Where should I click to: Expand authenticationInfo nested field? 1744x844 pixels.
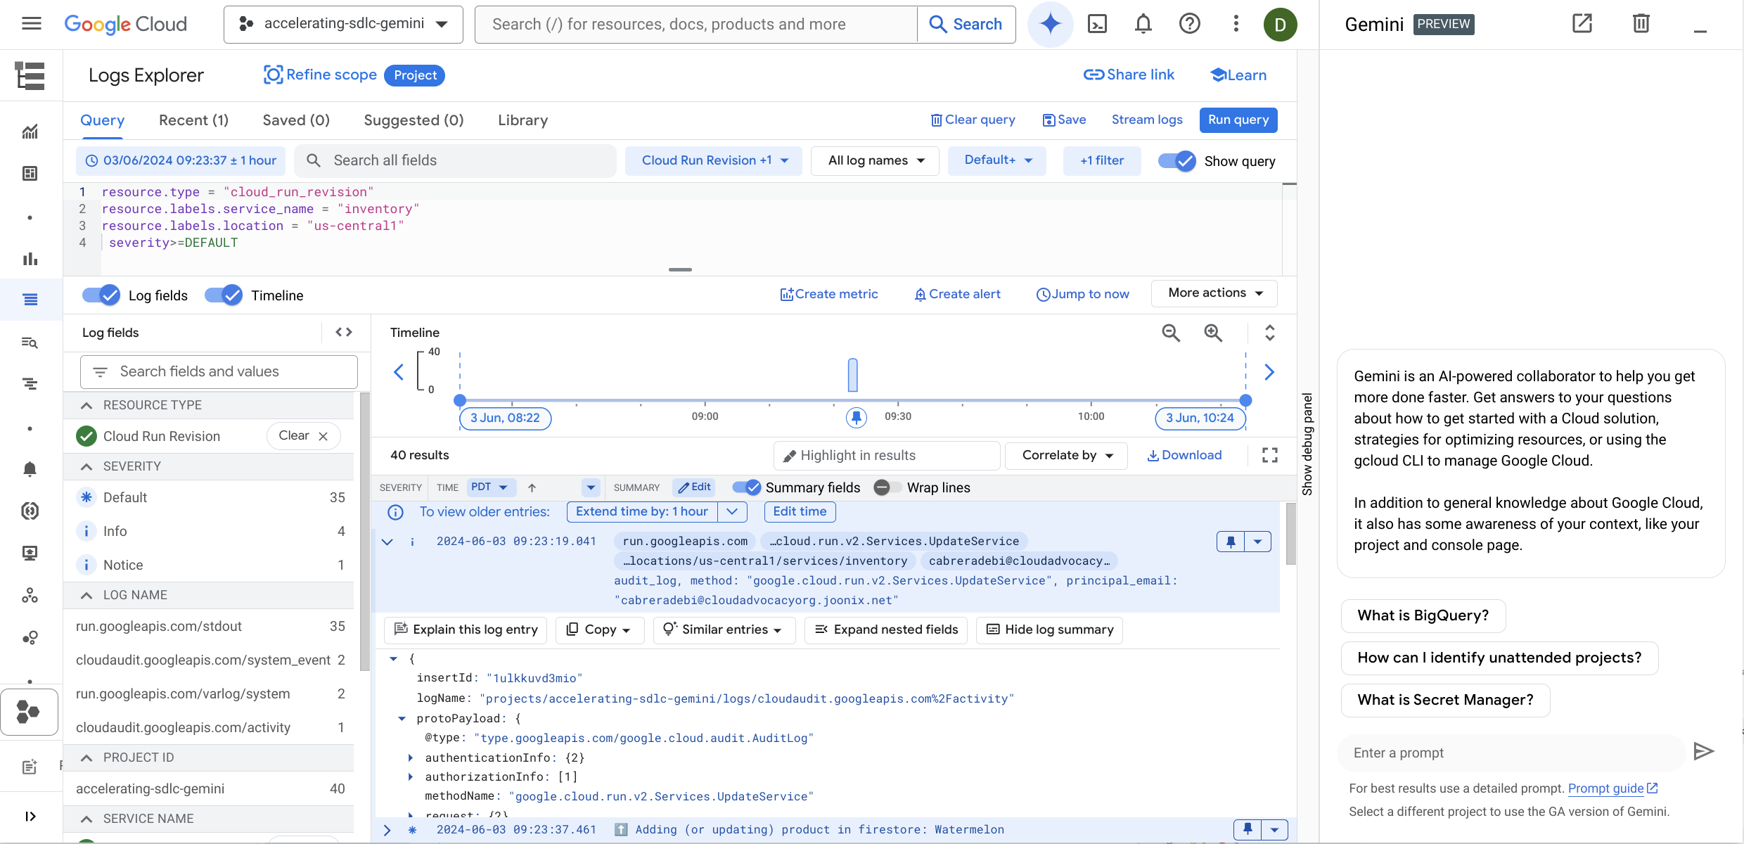[x=410, y=757]
